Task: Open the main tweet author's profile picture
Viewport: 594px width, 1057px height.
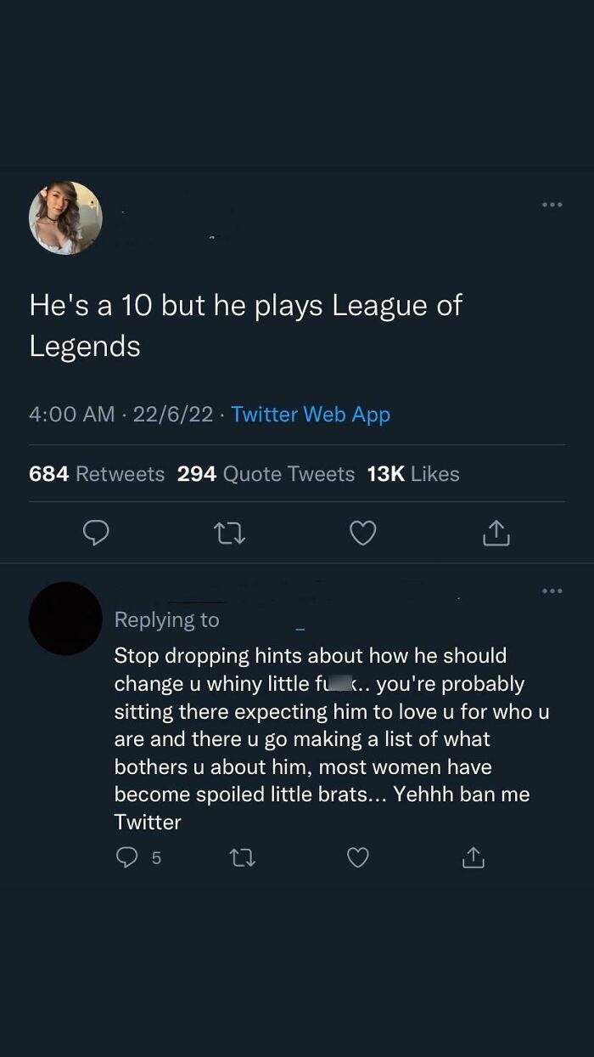Action: 65,218
